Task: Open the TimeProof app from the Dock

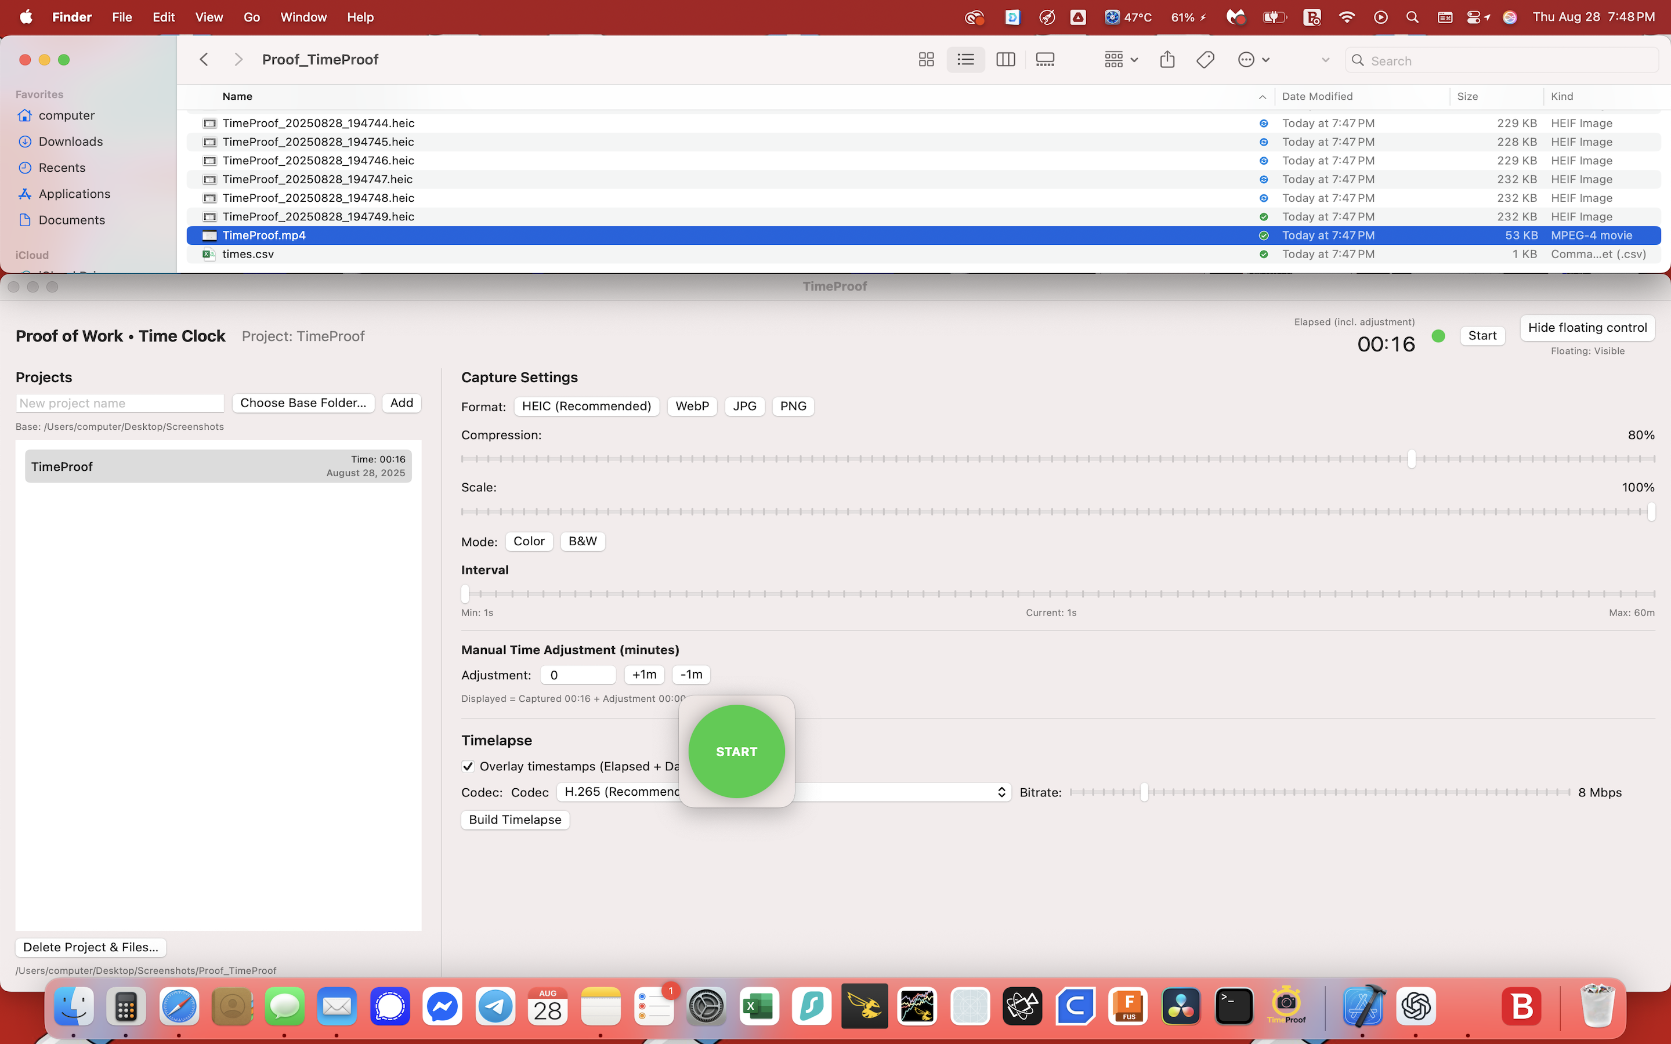Action: pyautogui.click(x=1286, y=1006)
